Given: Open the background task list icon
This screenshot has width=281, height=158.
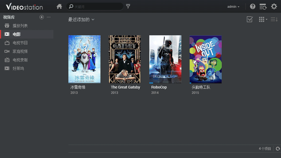Looking at the screenshot, I should click(x=263, y=6).
